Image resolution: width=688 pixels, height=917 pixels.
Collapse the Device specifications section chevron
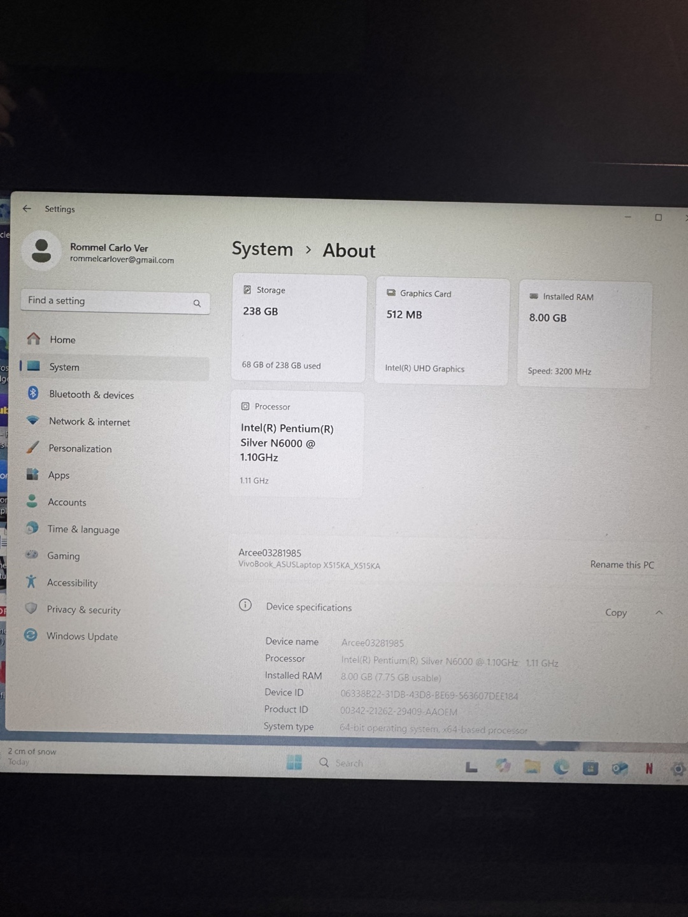click(659, 613)
